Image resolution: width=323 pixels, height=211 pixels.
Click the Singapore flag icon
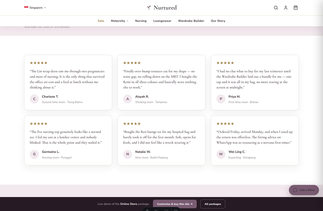[x=26, y=7]
